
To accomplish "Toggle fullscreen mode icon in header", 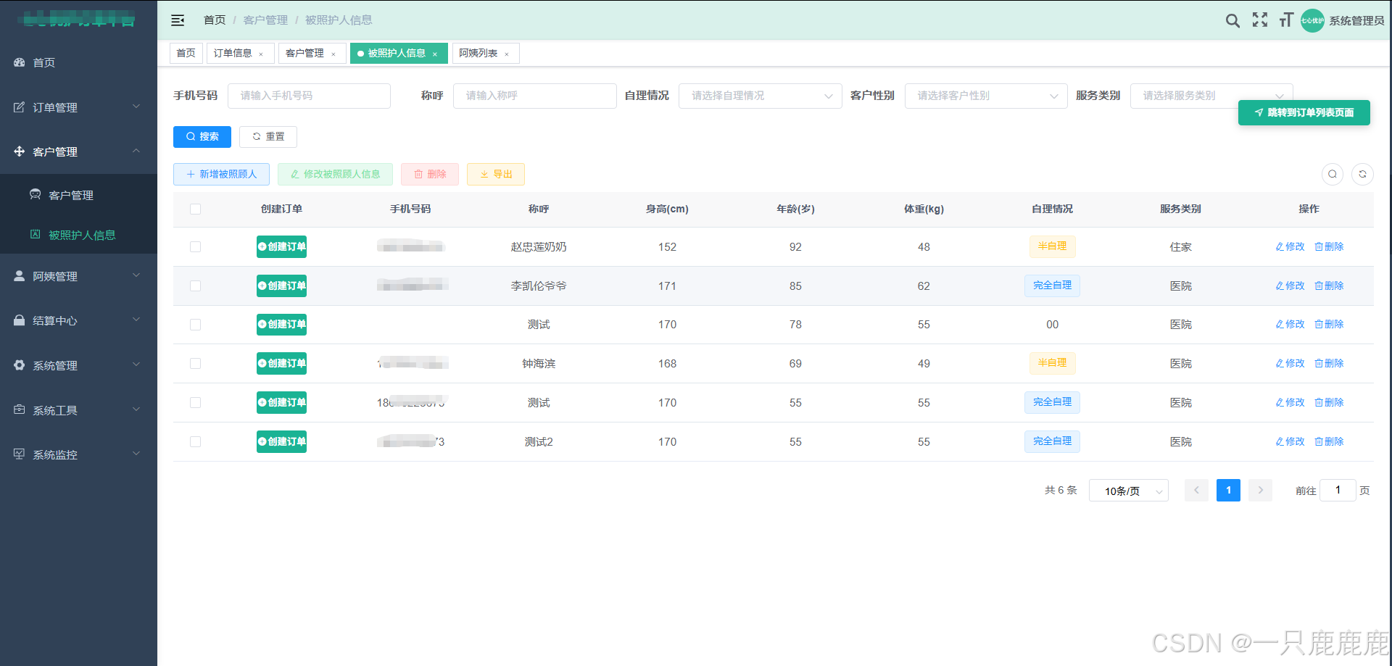I will [1260, 20].
